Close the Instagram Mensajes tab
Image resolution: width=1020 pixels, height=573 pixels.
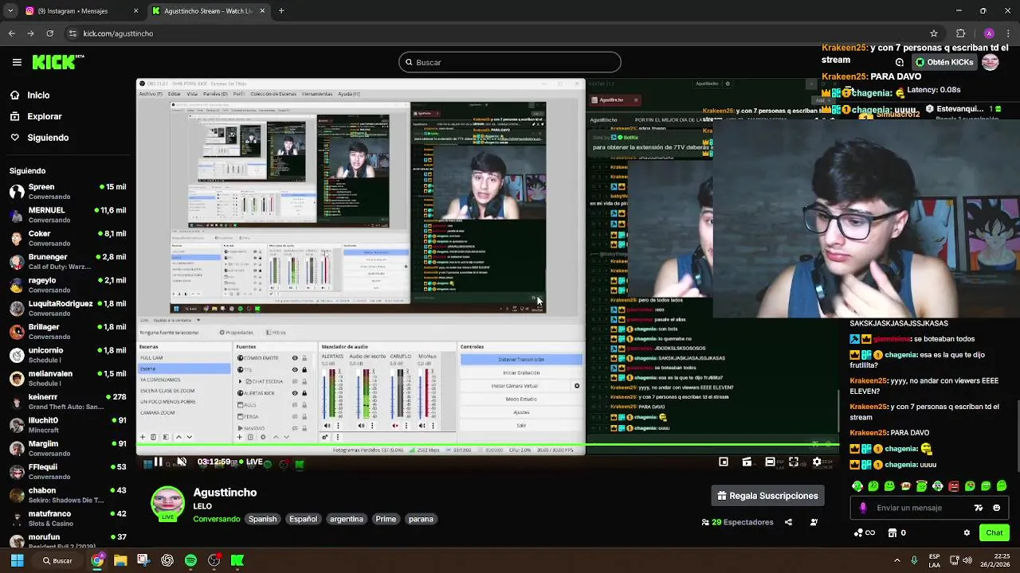(x=135, y=11)
